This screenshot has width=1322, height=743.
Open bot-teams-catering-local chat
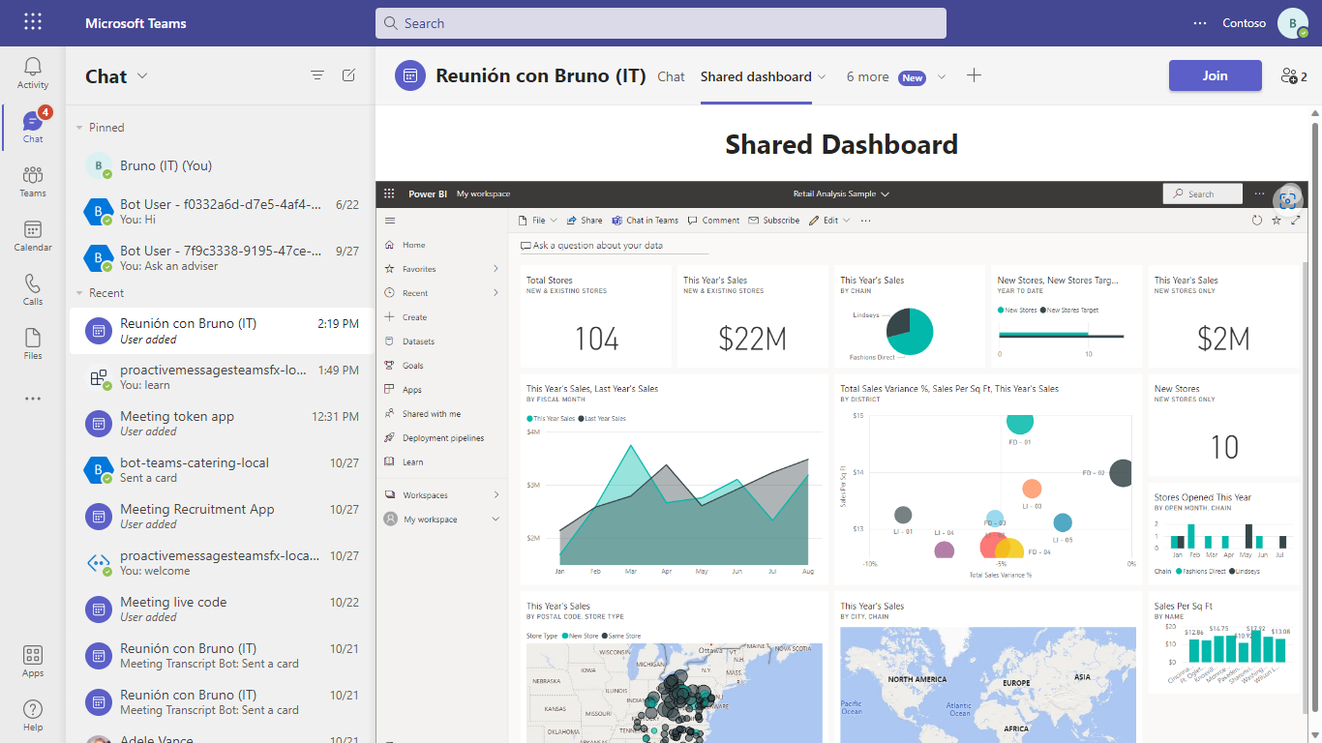coord(222,470)
